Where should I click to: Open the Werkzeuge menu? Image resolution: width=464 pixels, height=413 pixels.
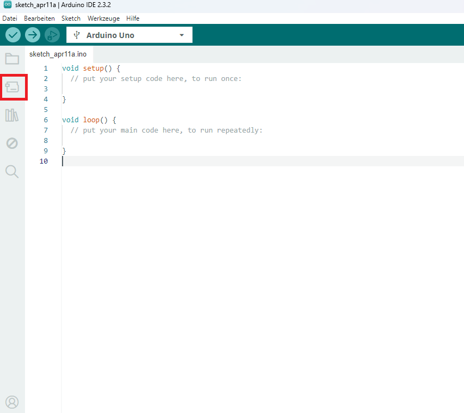(x=103, y=18)
